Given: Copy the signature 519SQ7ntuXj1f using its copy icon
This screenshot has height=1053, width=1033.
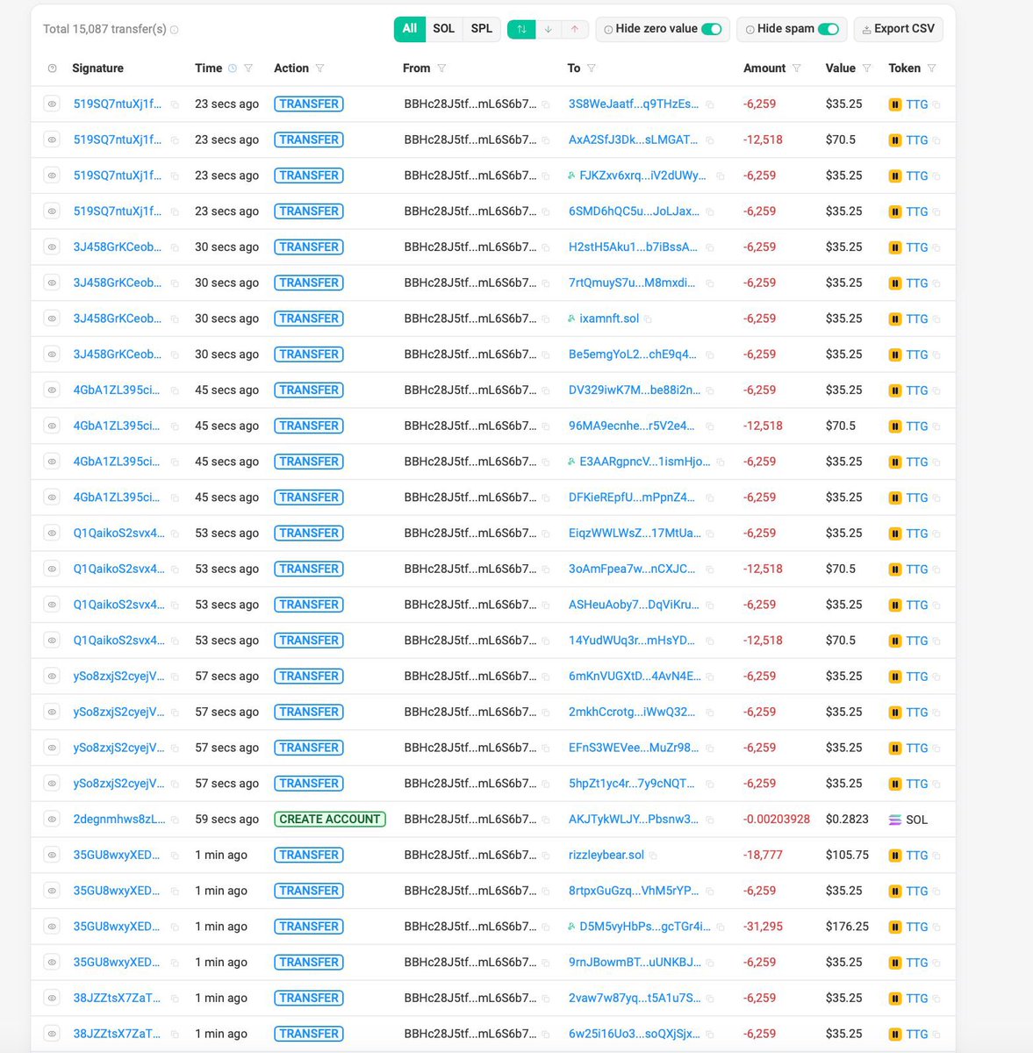Looking at the screenshot, I should pyautogui.click(x=174, y=104).
